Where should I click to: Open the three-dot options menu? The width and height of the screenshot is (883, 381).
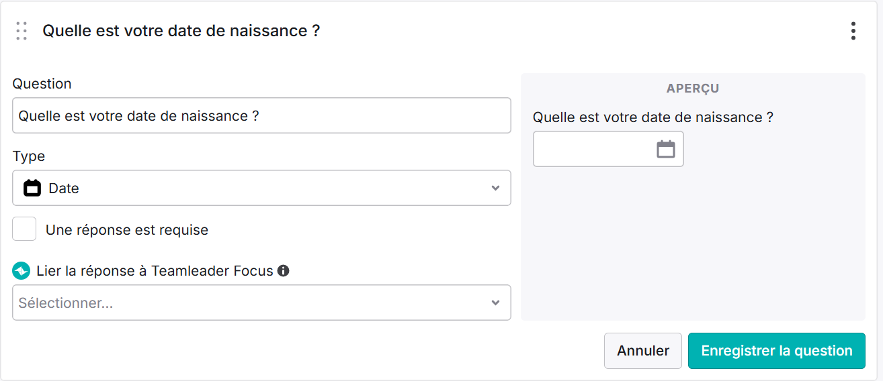[853, 31]
